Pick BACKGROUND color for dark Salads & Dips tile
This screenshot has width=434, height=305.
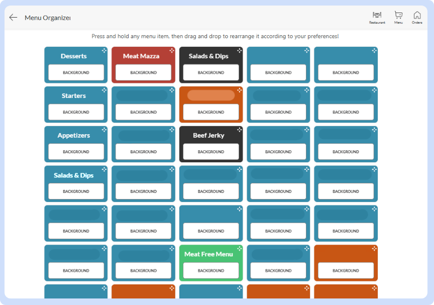pos(211,73)
